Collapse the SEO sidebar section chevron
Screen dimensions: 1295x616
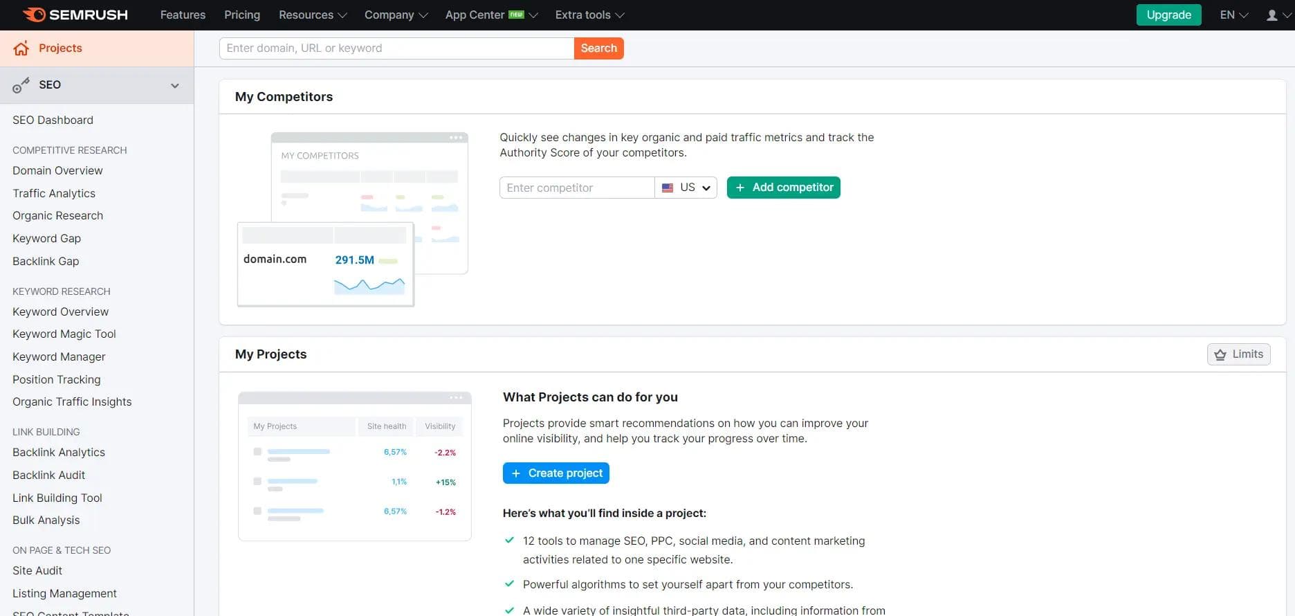tap(175, 85)
